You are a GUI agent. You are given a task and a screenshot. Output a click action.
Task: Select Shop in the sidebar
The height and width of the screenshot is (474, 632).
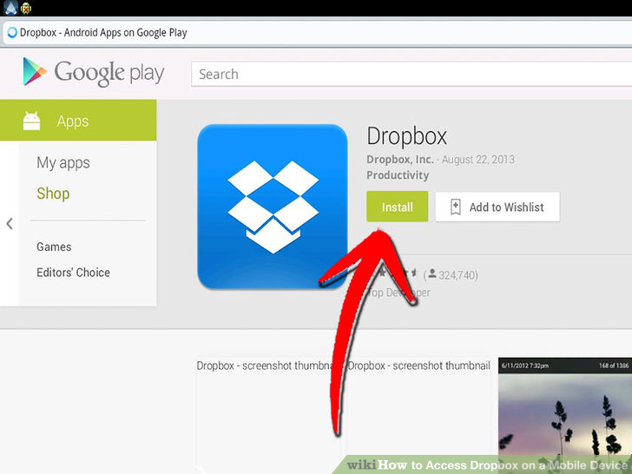click(53, 194)
